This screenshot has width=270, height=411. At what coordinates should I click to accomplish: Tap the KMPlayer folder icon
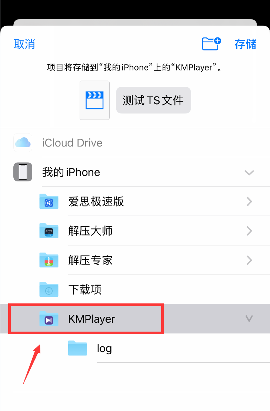(49, 319)
